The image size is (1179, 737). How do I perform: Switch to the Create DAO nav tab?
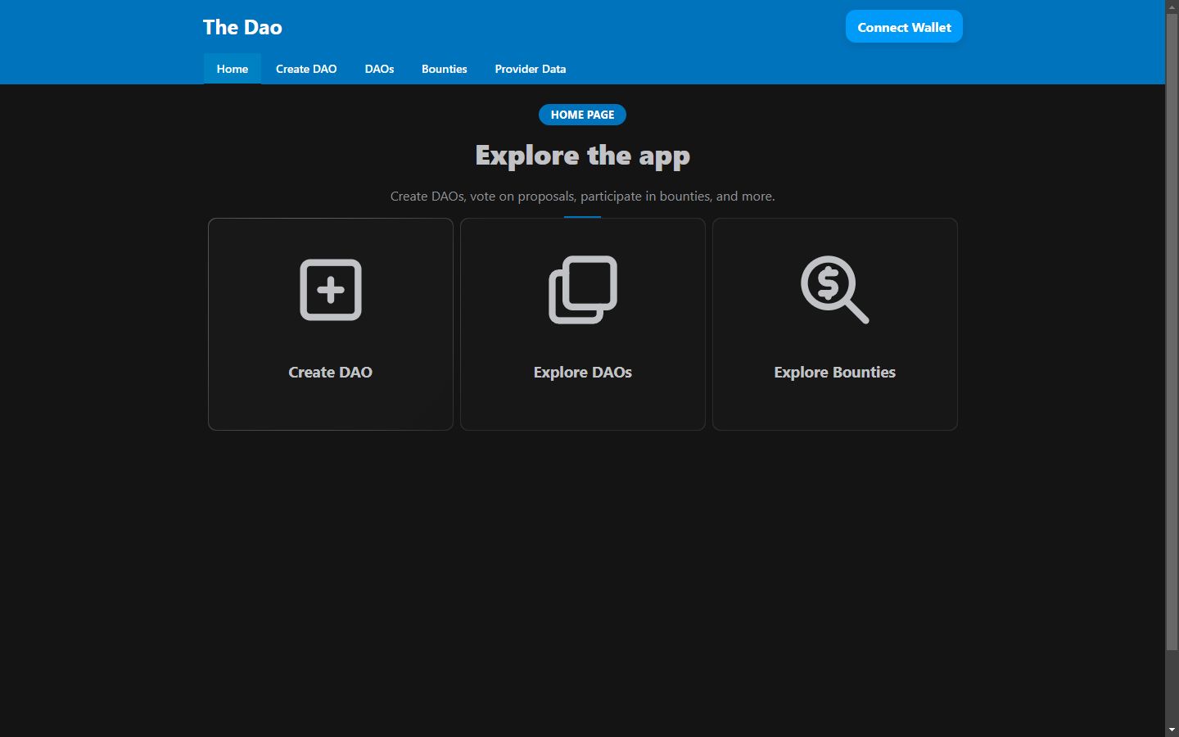point(306,69)
